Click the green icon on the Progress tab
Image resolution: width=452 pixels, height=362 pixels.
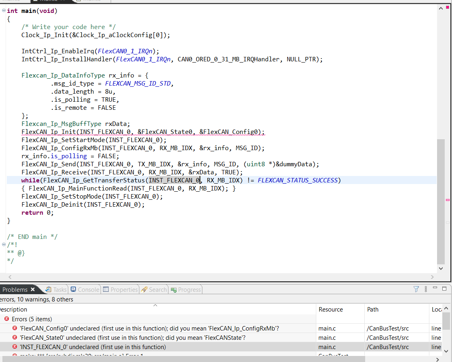pos(172,289)
